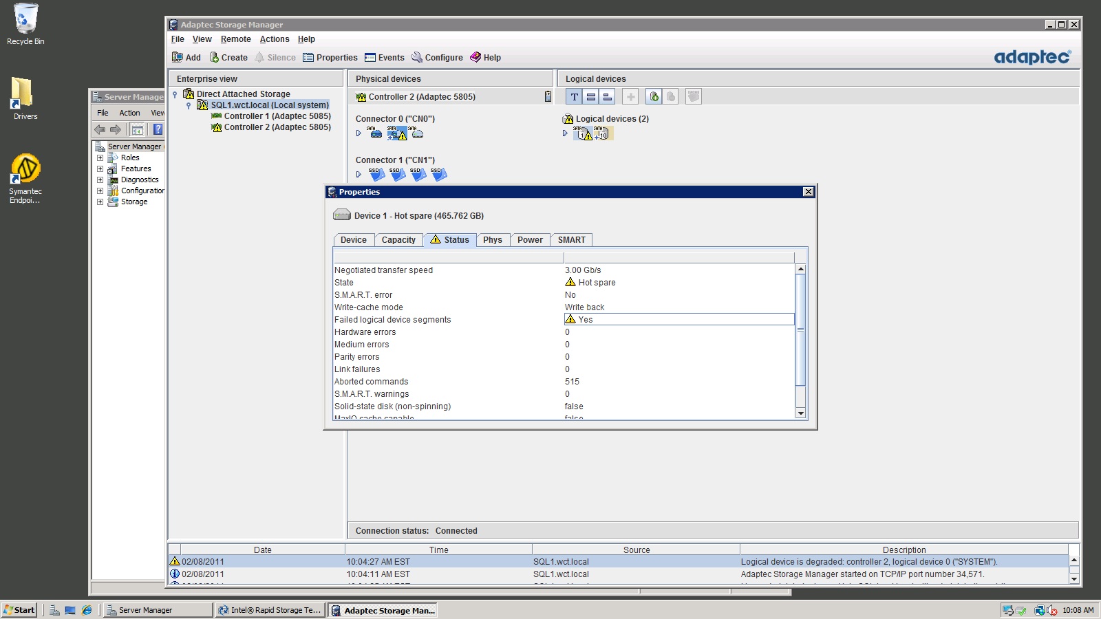Screen dimensions: 1101x619
Task: Expand Roles in Server Manager
Action: pyautogui.click(x=100, y=158)
